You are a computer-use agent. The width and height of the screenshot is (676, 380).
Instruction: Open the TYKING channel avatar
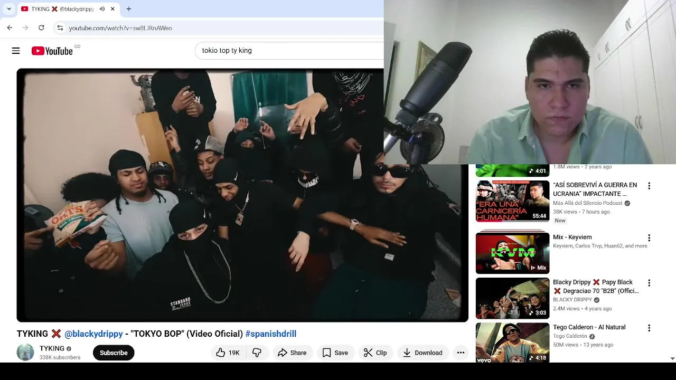[x=25, y=353]
